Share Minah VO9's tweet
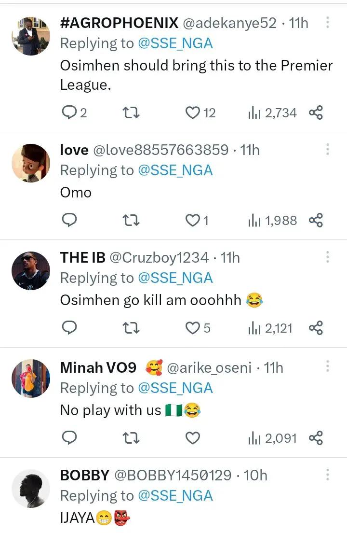 pyautogui.click(x=315, y=438)
